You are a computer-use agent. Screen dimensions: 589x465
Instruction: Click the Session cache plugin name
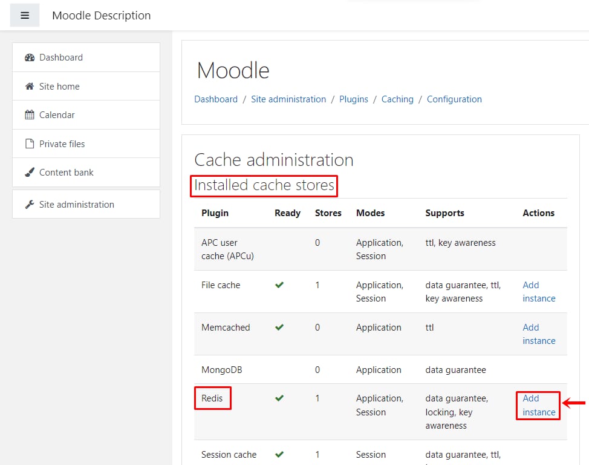(x=229, y=455)
